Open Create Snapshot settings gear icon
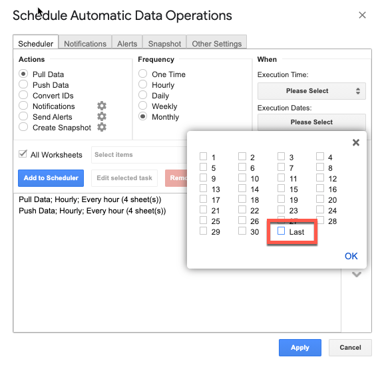This screenshot has width=380, height=367. pos(102,128)
